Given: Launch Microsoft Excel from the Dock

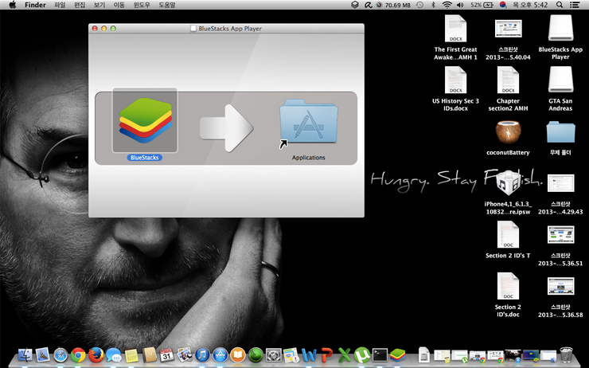Looking at the screenshot, I should pos(344,354).
